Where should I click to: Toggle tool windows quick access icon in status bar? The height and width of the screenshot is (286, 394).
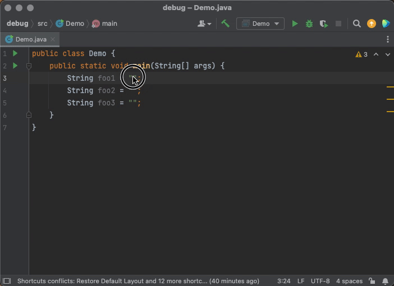[7, 281]
